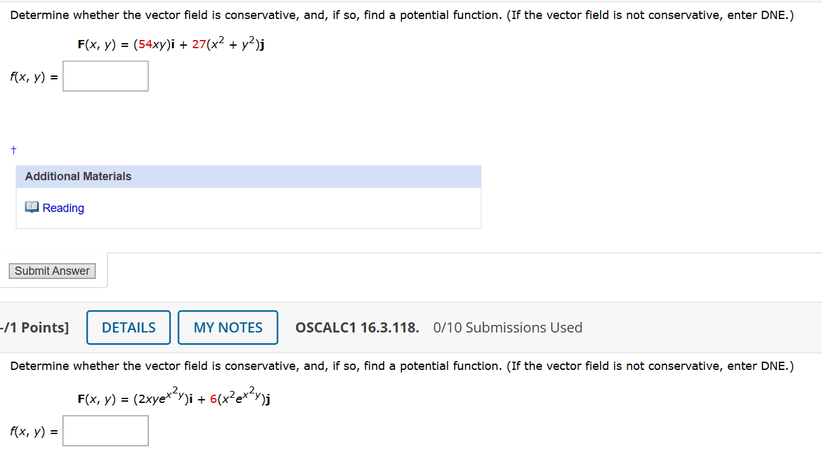Click the dagger symbol below the first problem
822x474 pixels.
(13, 149)
